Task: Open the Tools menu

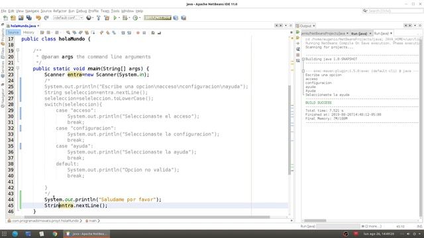Action: [x=115, y=11]
